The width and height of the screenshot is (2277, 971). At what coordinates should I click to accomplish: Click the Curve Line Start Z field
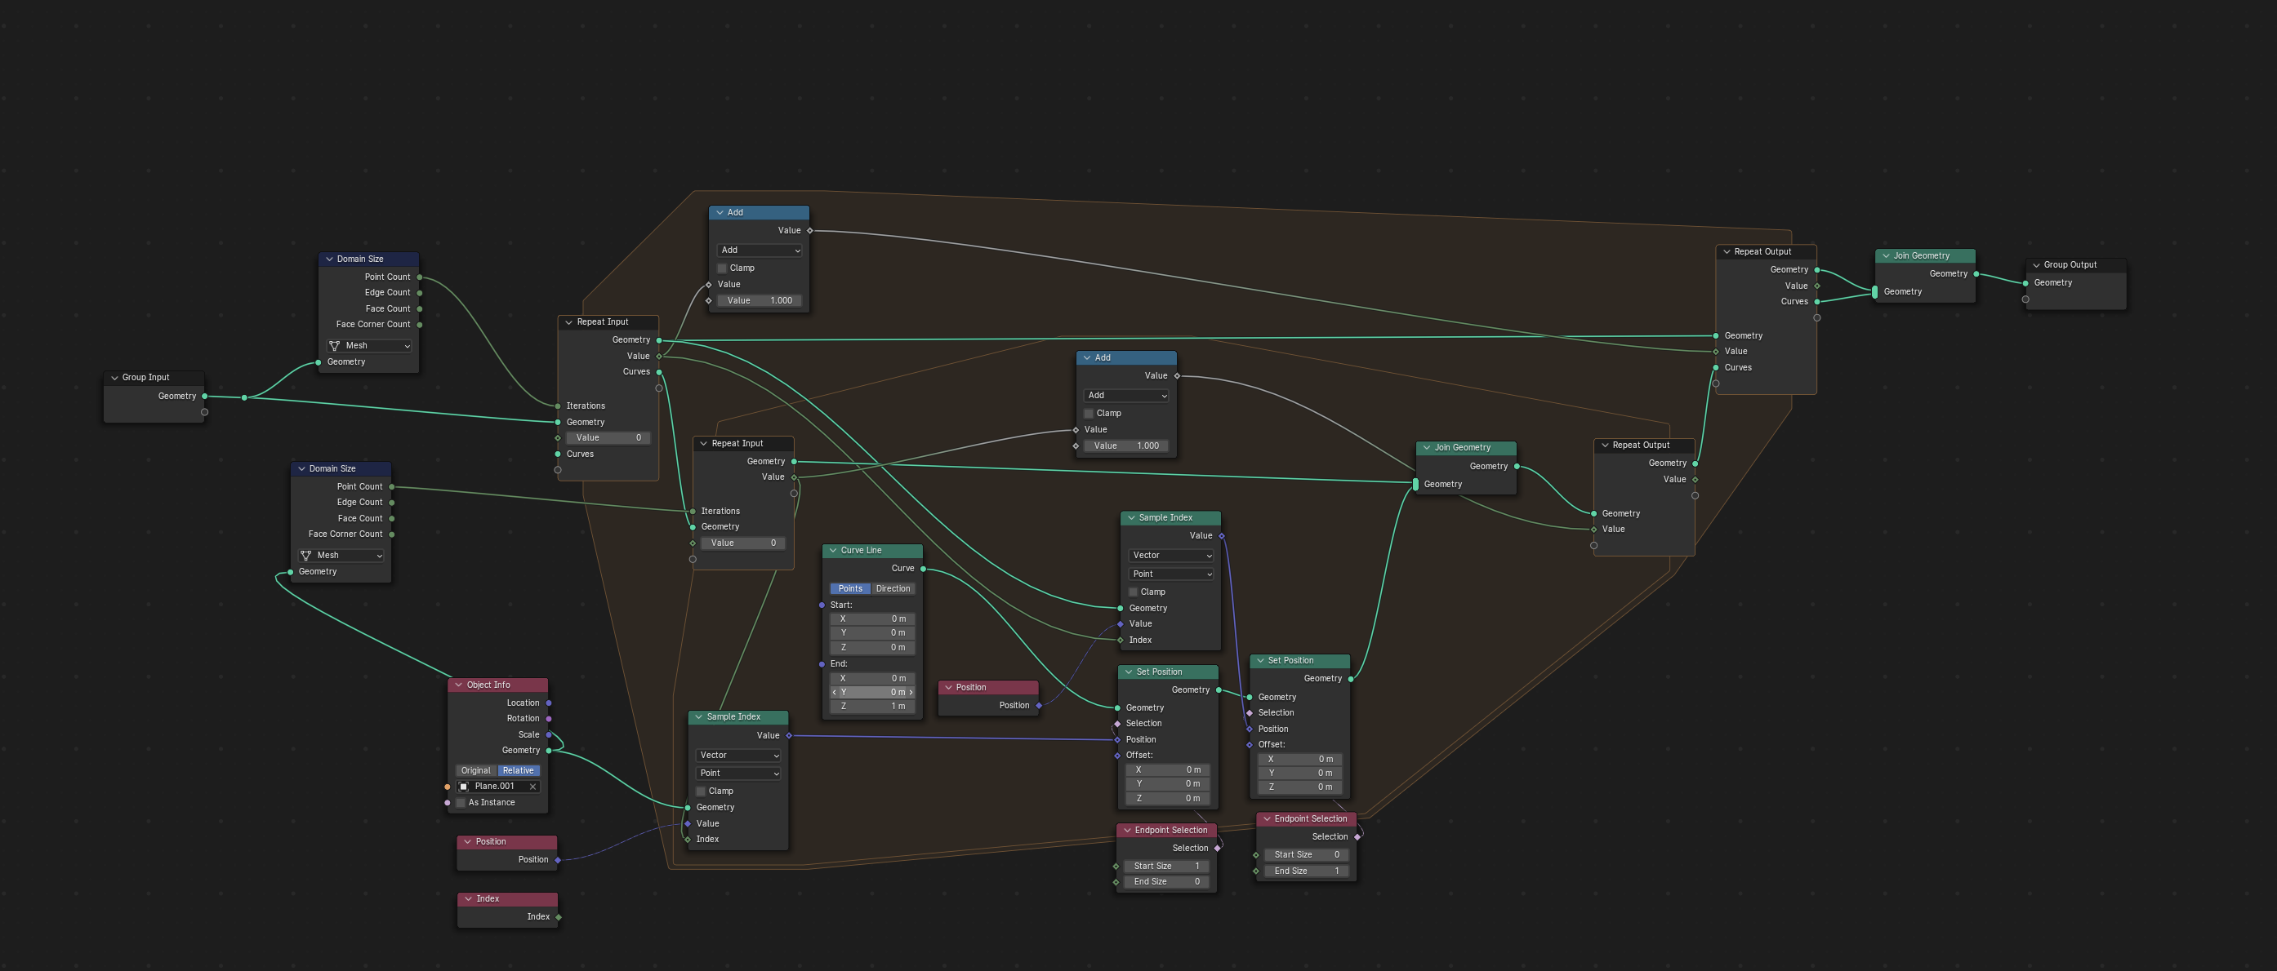coord(872,648)
